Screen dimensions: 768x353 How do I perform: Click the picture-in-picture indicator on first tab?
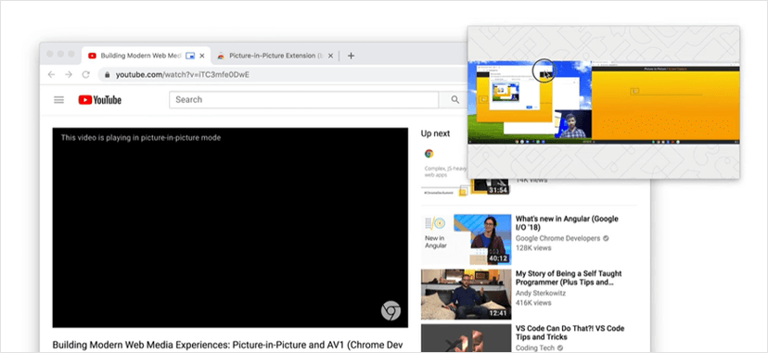pyautogui.click(x=190, y=56)
